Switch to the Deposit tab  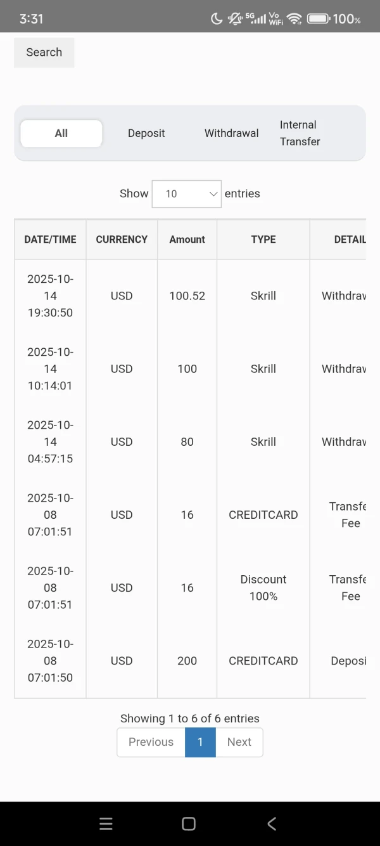pyautogui.click(x=146, y=133)
